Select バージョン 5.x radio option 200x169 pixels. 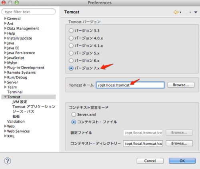click(x=71, y=53)
